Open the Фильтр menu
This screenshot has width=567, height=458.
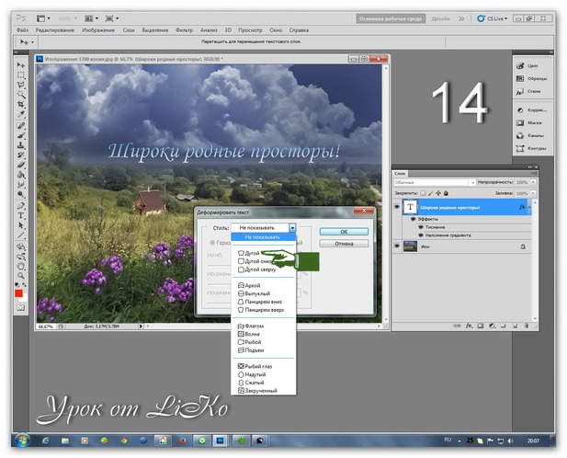click(x=184, y=30)
